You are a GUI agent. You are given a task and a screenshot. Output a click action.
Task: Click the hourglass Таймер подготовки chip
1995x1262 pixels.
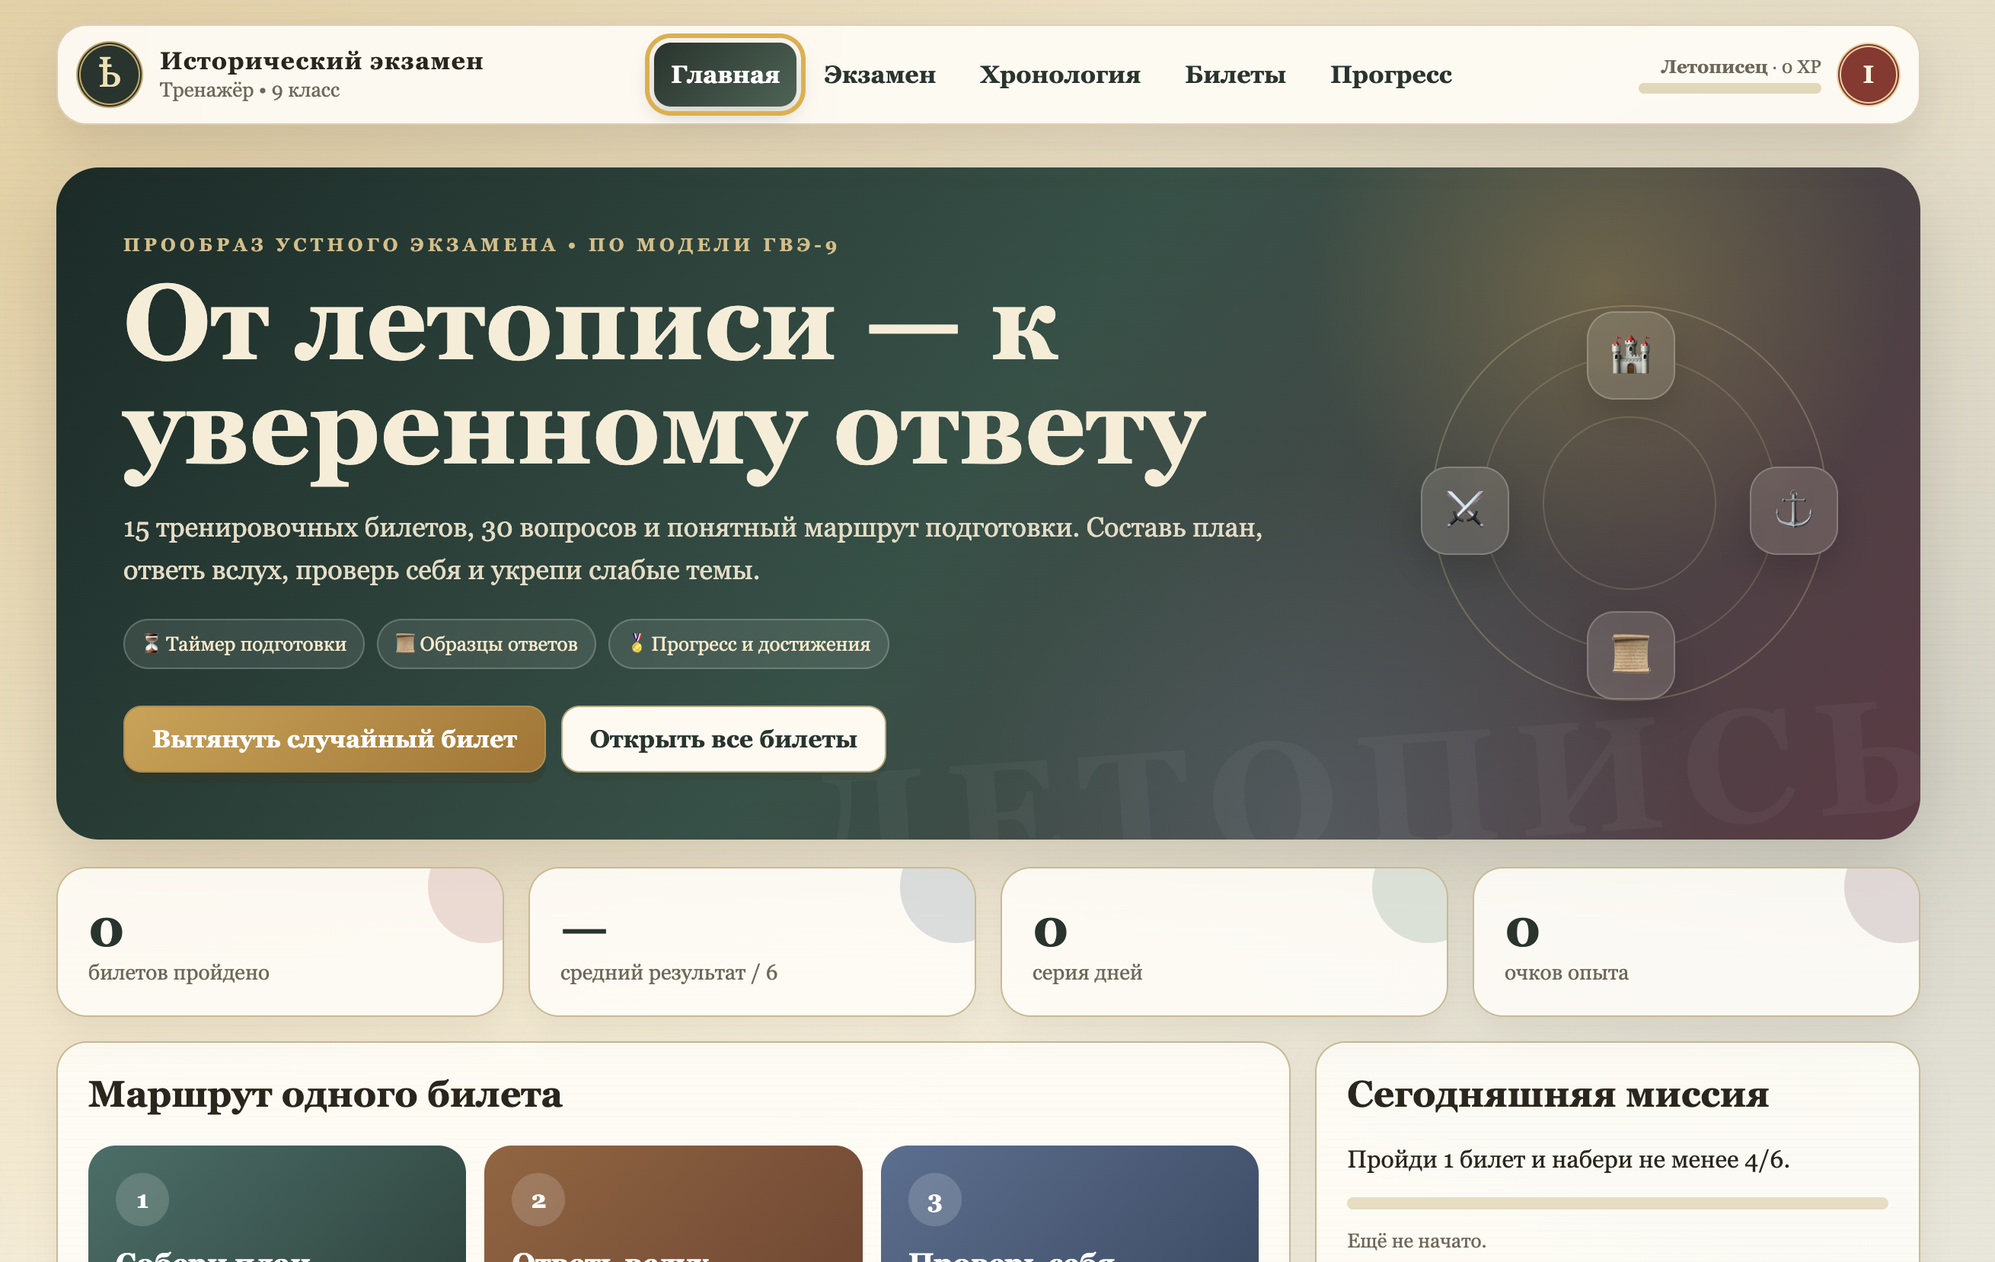point(244,643)
